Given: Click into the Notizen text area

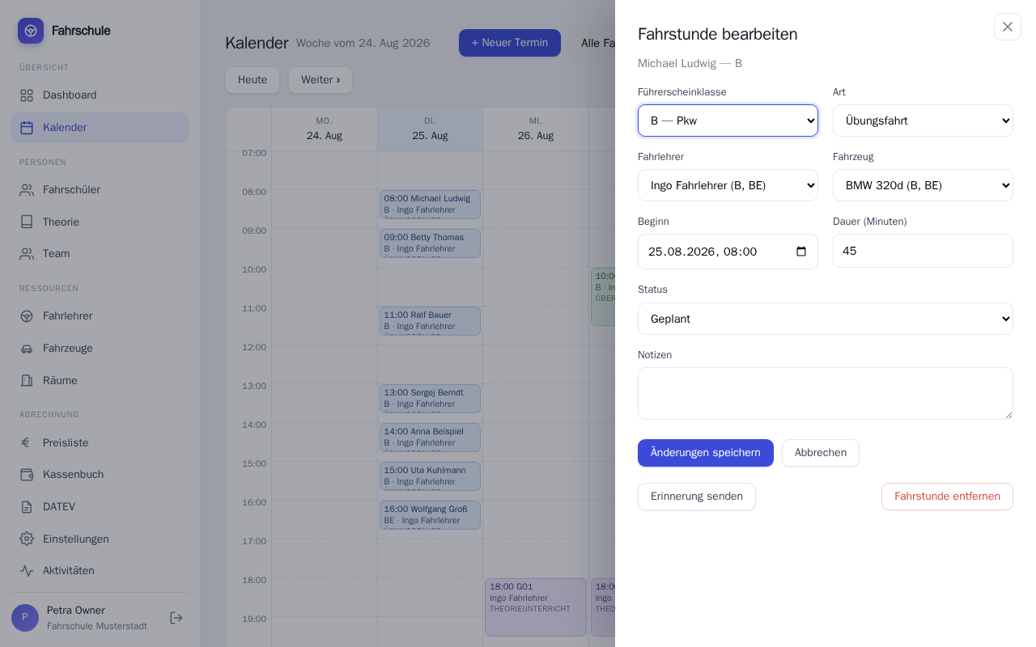Looking at the screenshot, I should click(826, 394).
